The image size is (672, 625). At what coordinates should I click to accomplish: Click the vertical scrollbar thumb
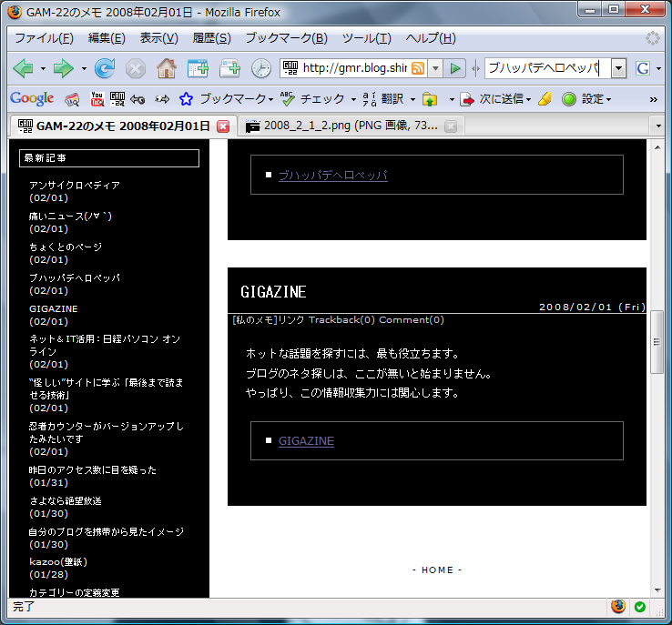657,342
